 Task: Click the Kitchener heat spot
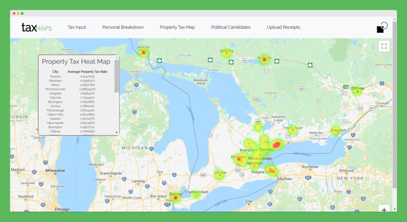click(x=238, y=160)
